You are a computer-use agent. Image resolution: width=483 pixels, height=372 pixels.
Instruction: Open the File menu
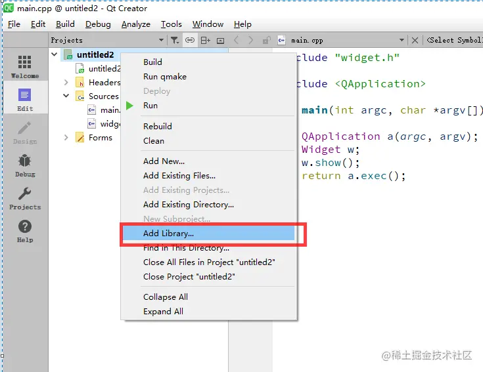[x=14, y=24]
